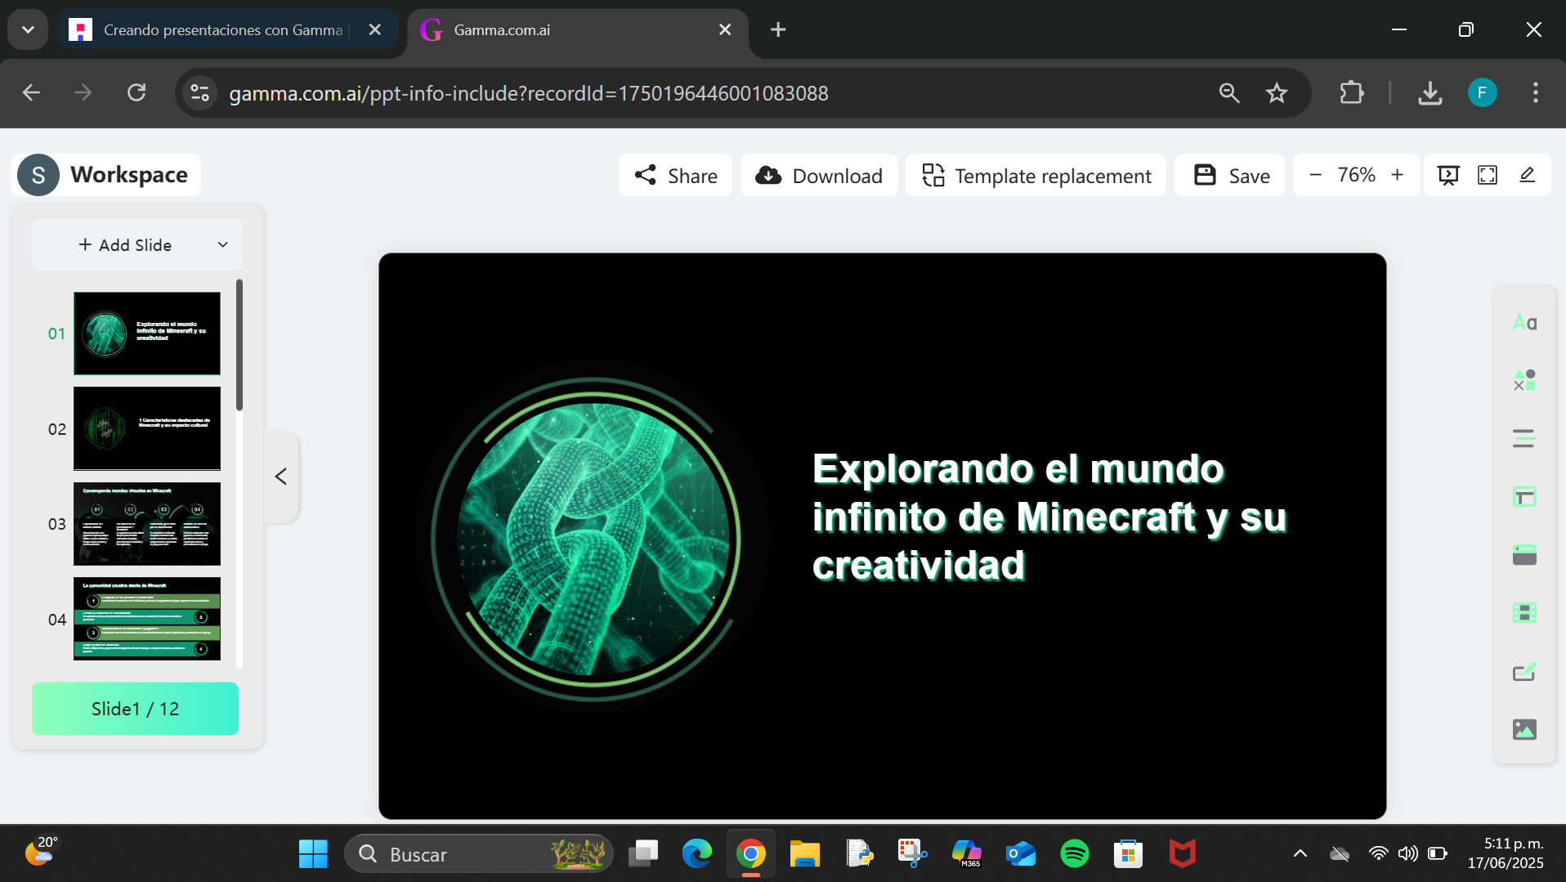Click the Add Slide button
The height and width of the screenshot is (882, 1566).
coord(125,244)
